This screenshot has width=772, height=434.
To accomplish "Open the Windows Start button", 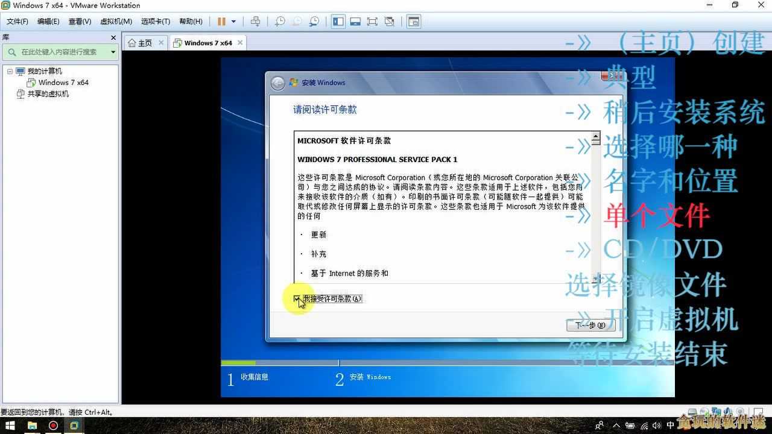I will tap(10, 426).
